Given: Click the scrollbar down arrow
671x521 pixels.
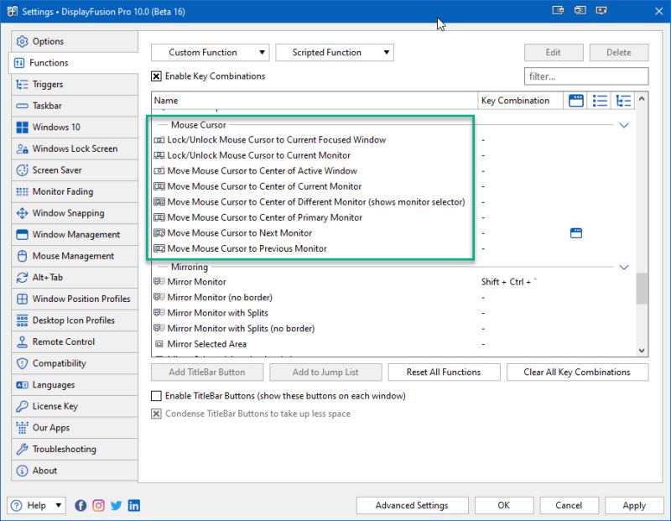Looking at the screenshot, I should tap(642, 350).
